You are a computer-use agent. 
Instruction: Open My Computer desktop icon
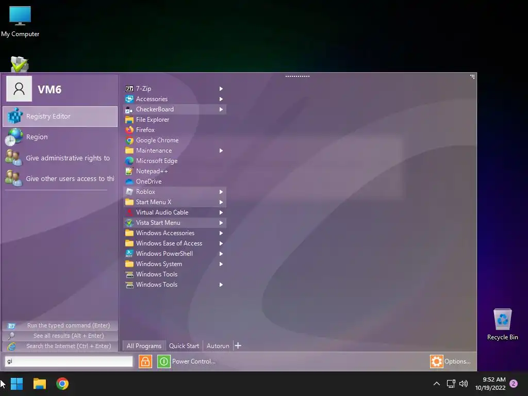(x=20, y=21)
